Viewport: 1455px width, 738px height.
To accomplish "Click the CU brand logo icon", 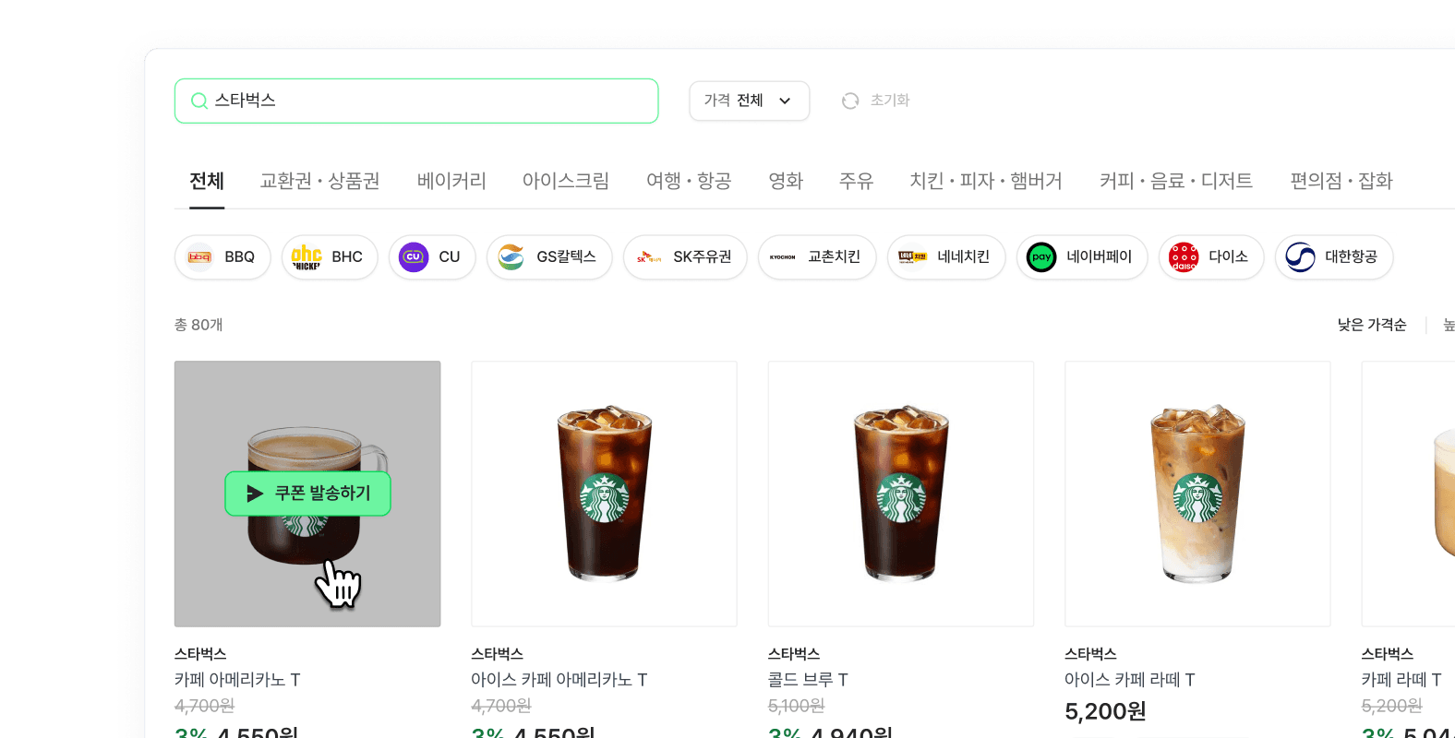I will point(414,256).
